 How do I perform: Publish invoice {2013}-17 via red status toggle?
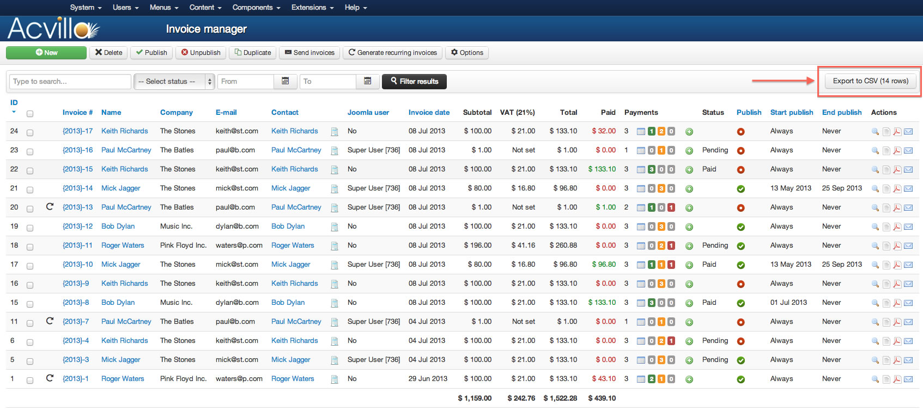point(741,132)
